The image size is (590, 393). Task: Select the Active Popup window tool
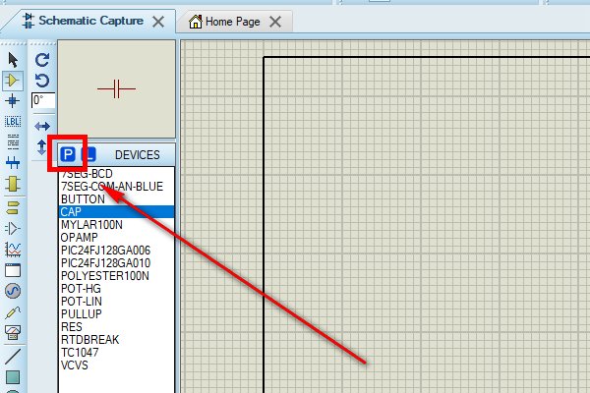pos(13,270)
